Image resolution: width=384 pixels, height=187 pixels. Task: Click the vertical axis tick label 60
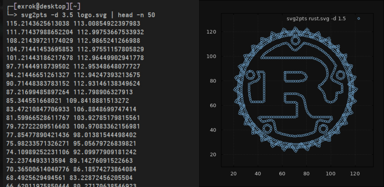coord(213,105)
